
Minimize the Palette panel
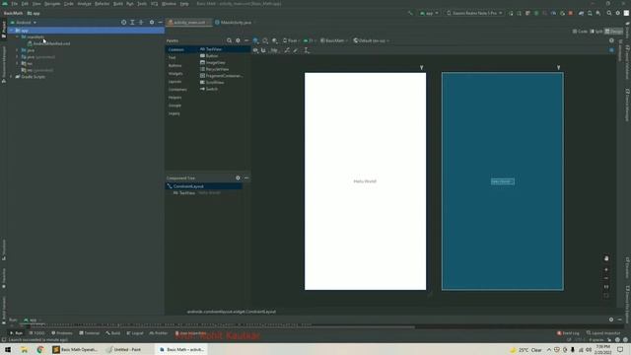[246, 40]
